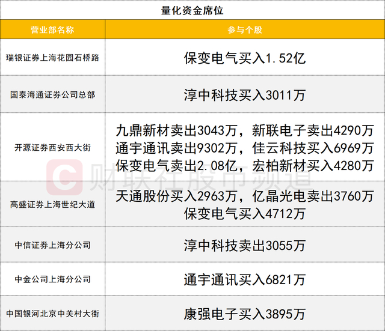Click the text 九鼎新材卖出3043万

(176, 130)
